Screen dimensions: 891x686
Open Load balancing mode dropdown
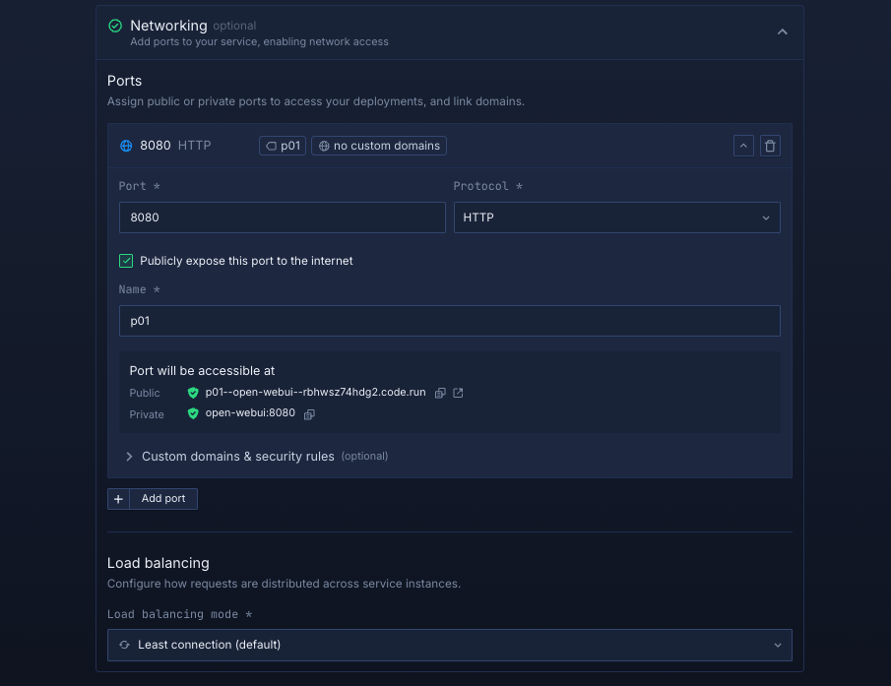pos(449,645)
